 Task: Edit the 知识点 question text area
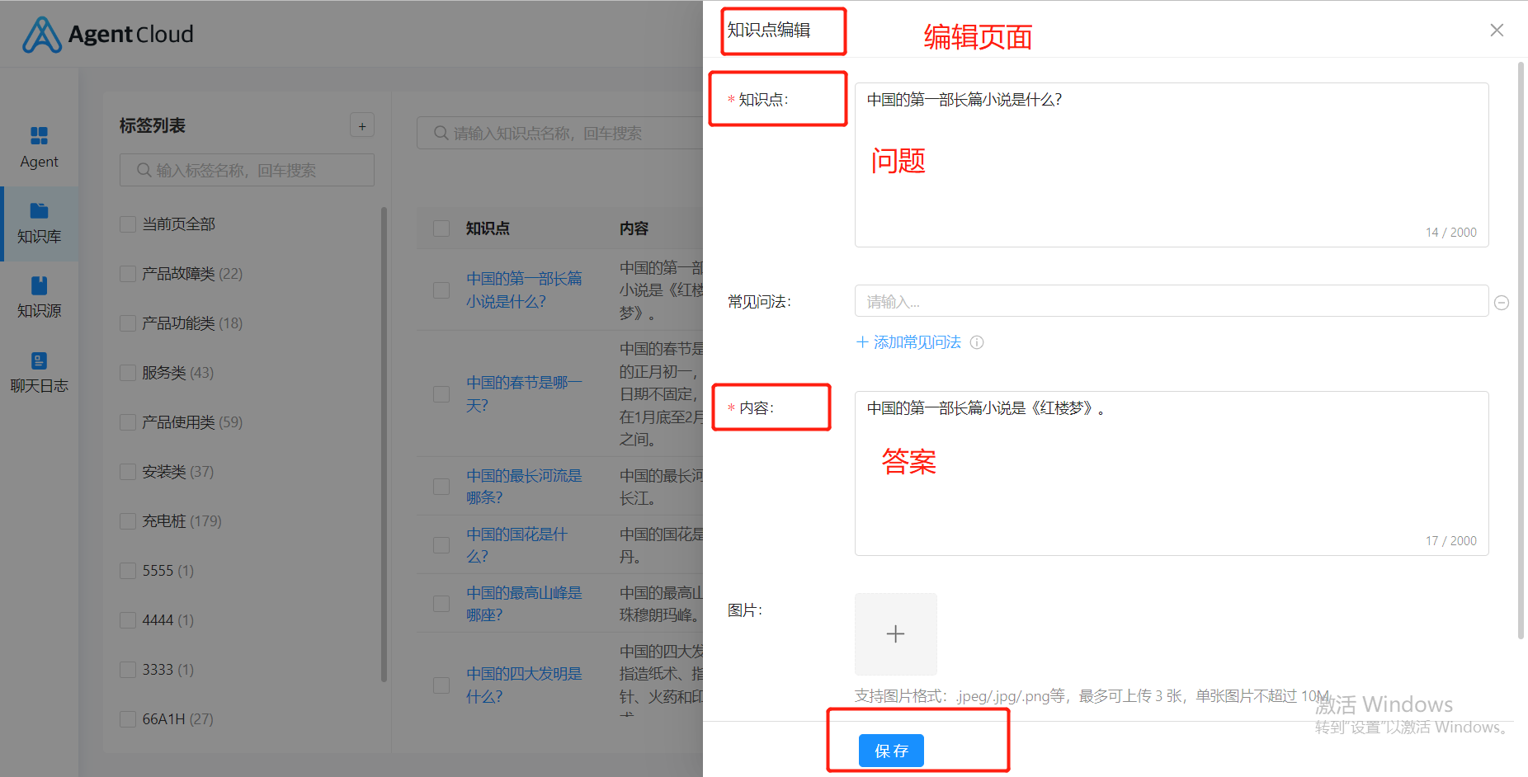tap(1172, 165)
